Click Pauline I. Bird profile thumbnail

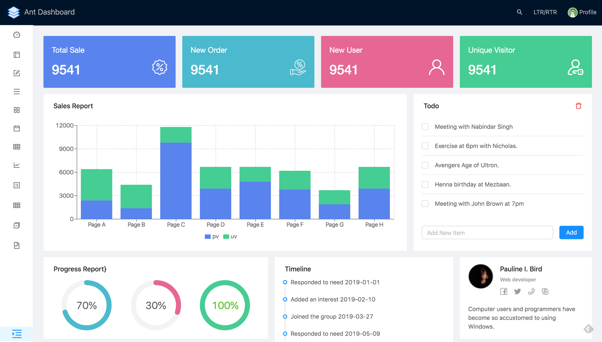click(x=481, y=277)
